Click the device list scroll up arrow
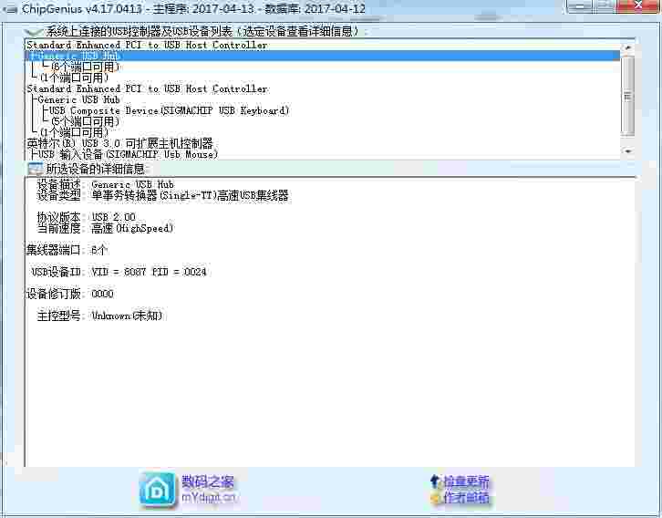The image size is (662, 518). [627, 47]
